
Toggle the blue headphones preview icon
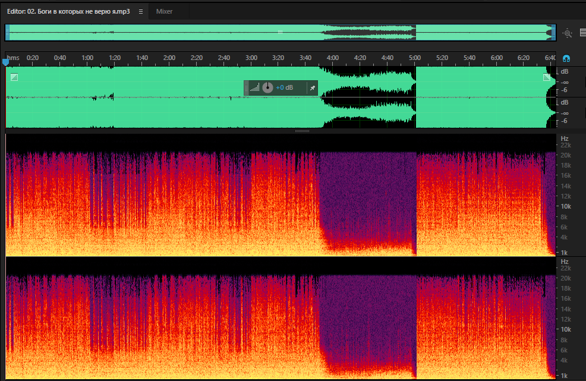coord(566,58)
